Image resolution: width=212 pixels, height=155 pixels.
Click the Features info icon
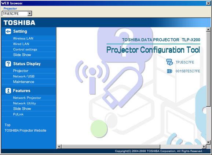[x=8, y=91]
